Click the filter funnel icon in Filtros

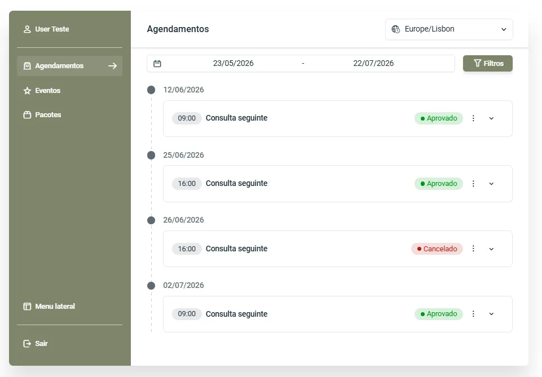point(477,63)
